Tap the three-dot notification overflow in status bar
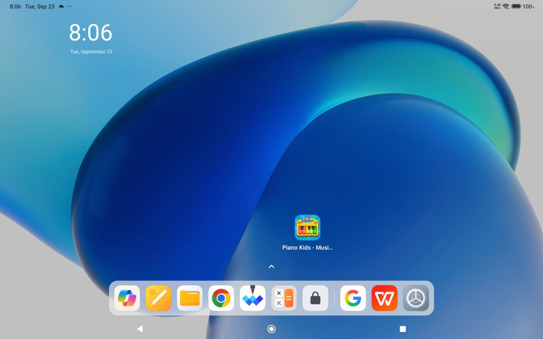543x339 pixels. click(x=69, y=6)
